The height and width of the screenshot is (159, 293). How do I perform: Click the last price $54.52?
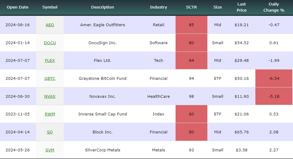(242, 43)
